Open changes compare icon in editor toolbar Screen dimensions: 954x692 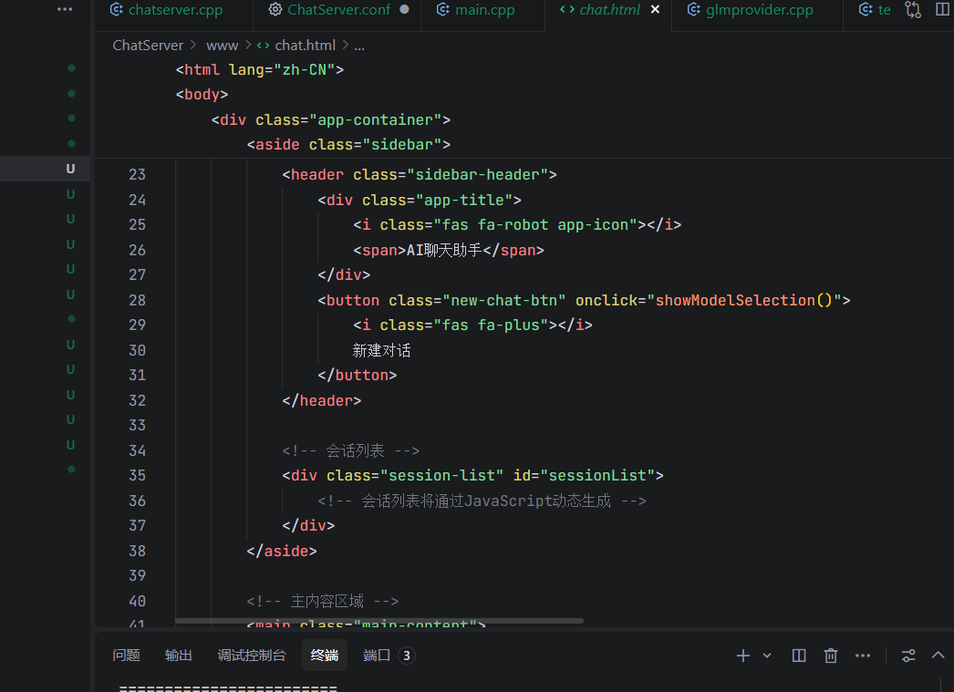[x=912, y=10]
